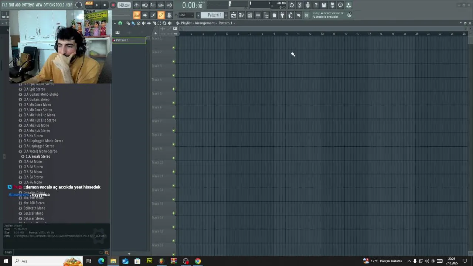Screen dimensions: 473x266
Task: Click the stop button
Action: point(105,5)
